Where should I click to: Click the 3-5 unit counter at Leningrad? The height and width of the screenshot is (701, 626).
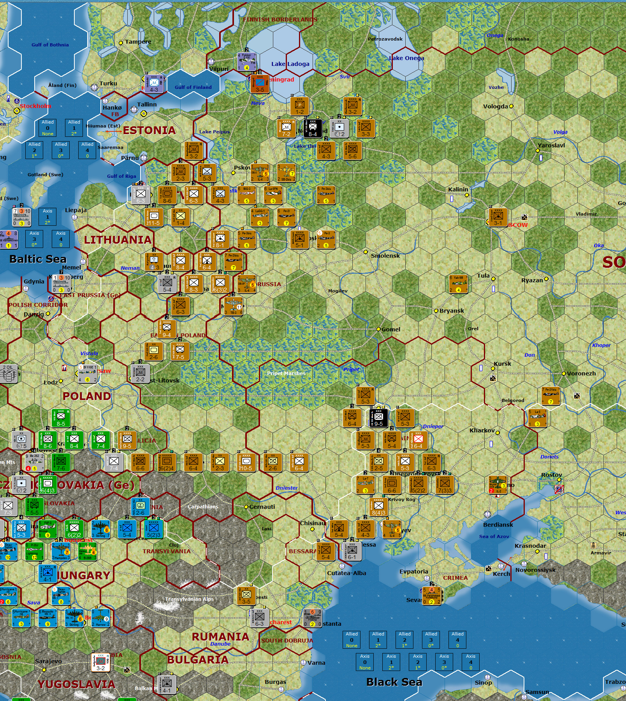pos(260,84)
